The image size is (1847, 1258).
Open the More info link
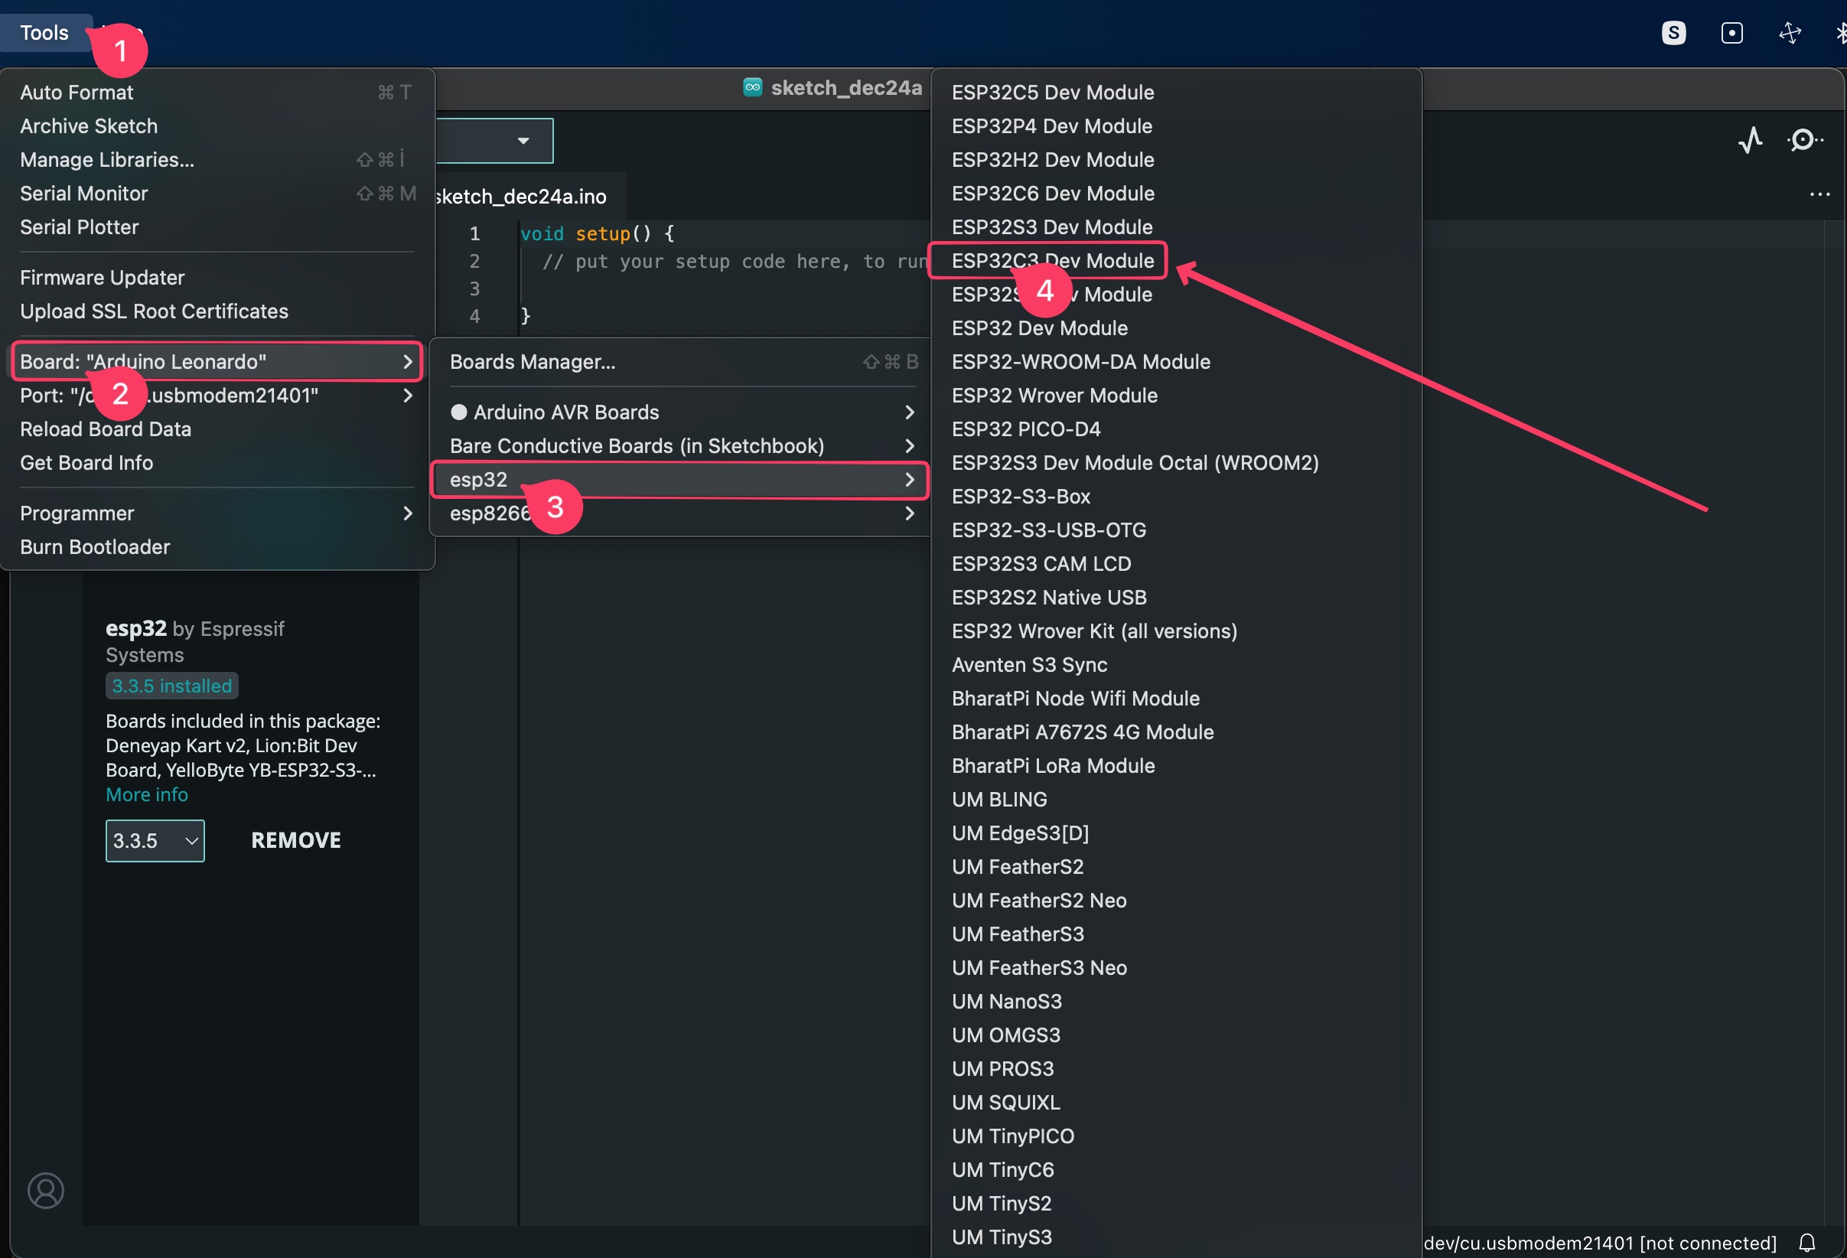point(147,795)
